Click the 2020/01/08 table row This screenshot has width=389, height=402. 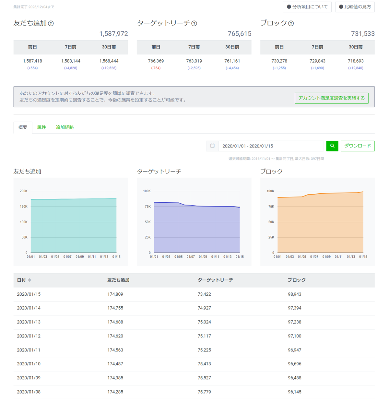coord(194,392)
